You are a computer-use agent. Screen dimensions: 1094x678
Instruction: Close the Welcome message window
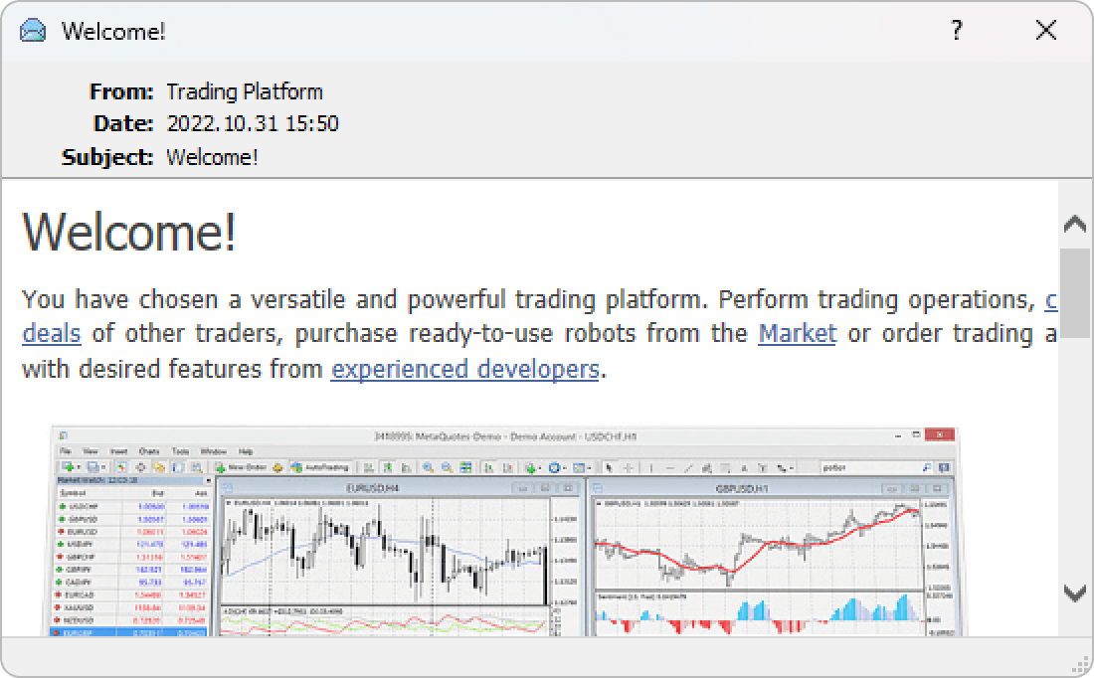[1045, 31]
